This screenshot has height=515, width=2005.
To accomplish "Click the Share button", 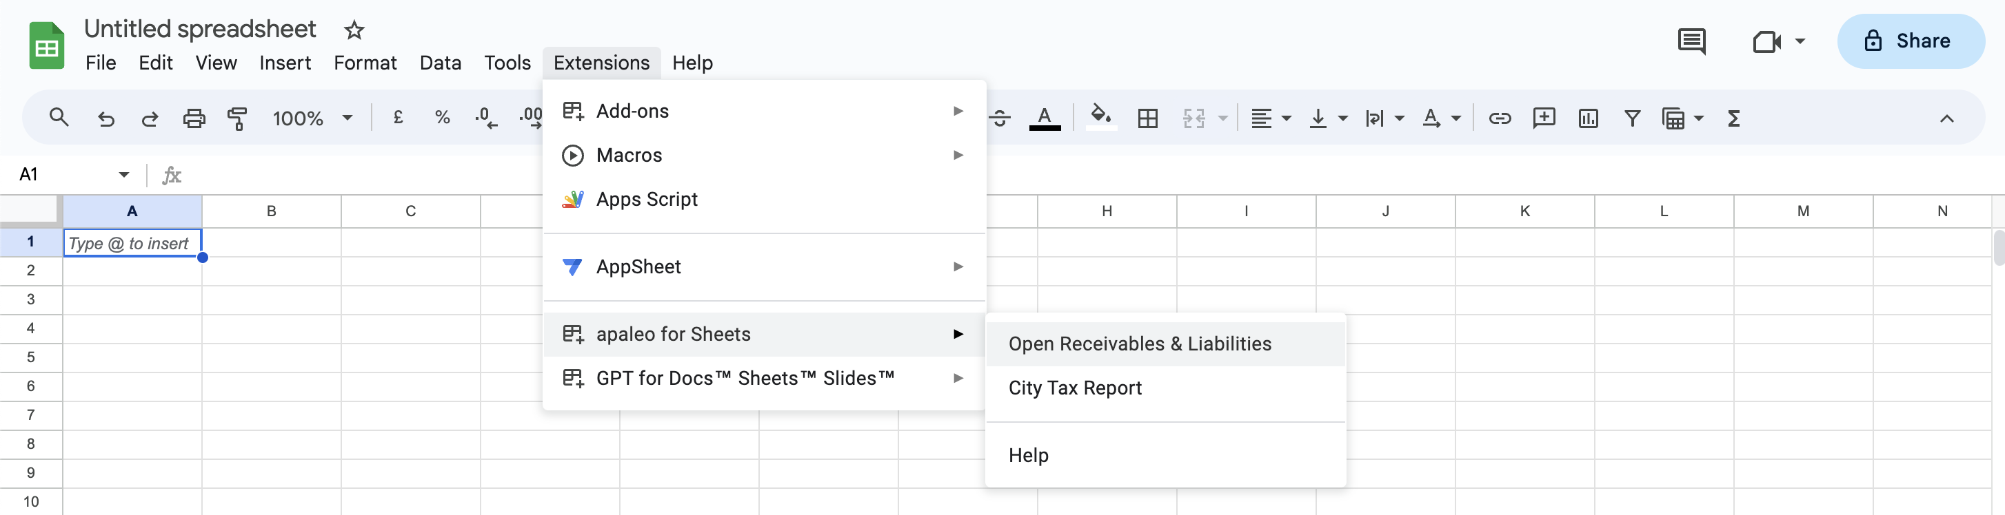I will point(1910,41).
